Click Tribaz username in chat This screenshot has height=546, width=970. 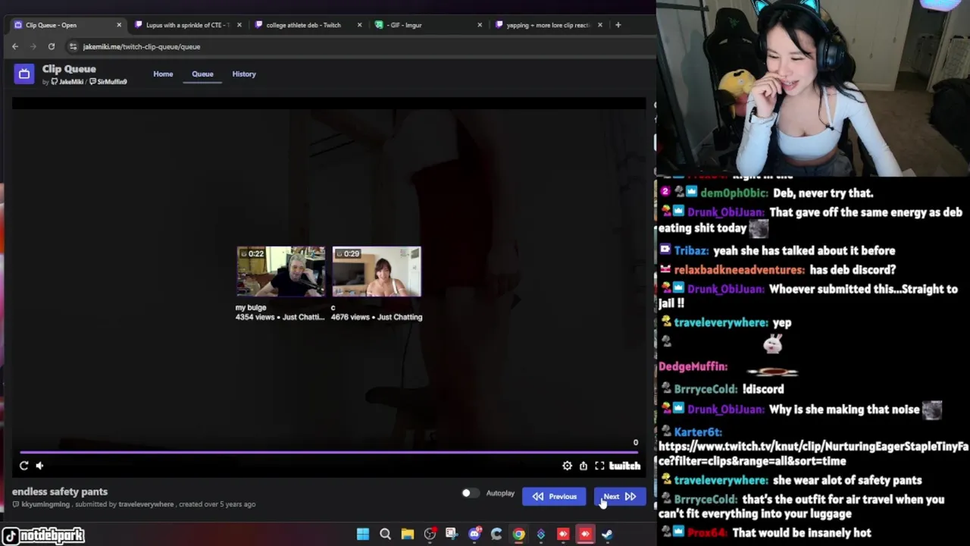690,250
